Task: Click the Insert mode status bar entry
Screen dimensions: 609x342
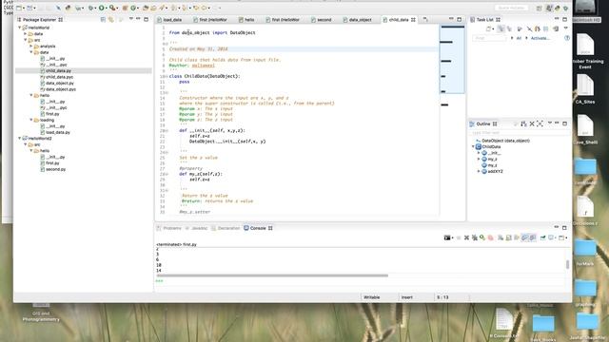Action: tap(407, 297)
